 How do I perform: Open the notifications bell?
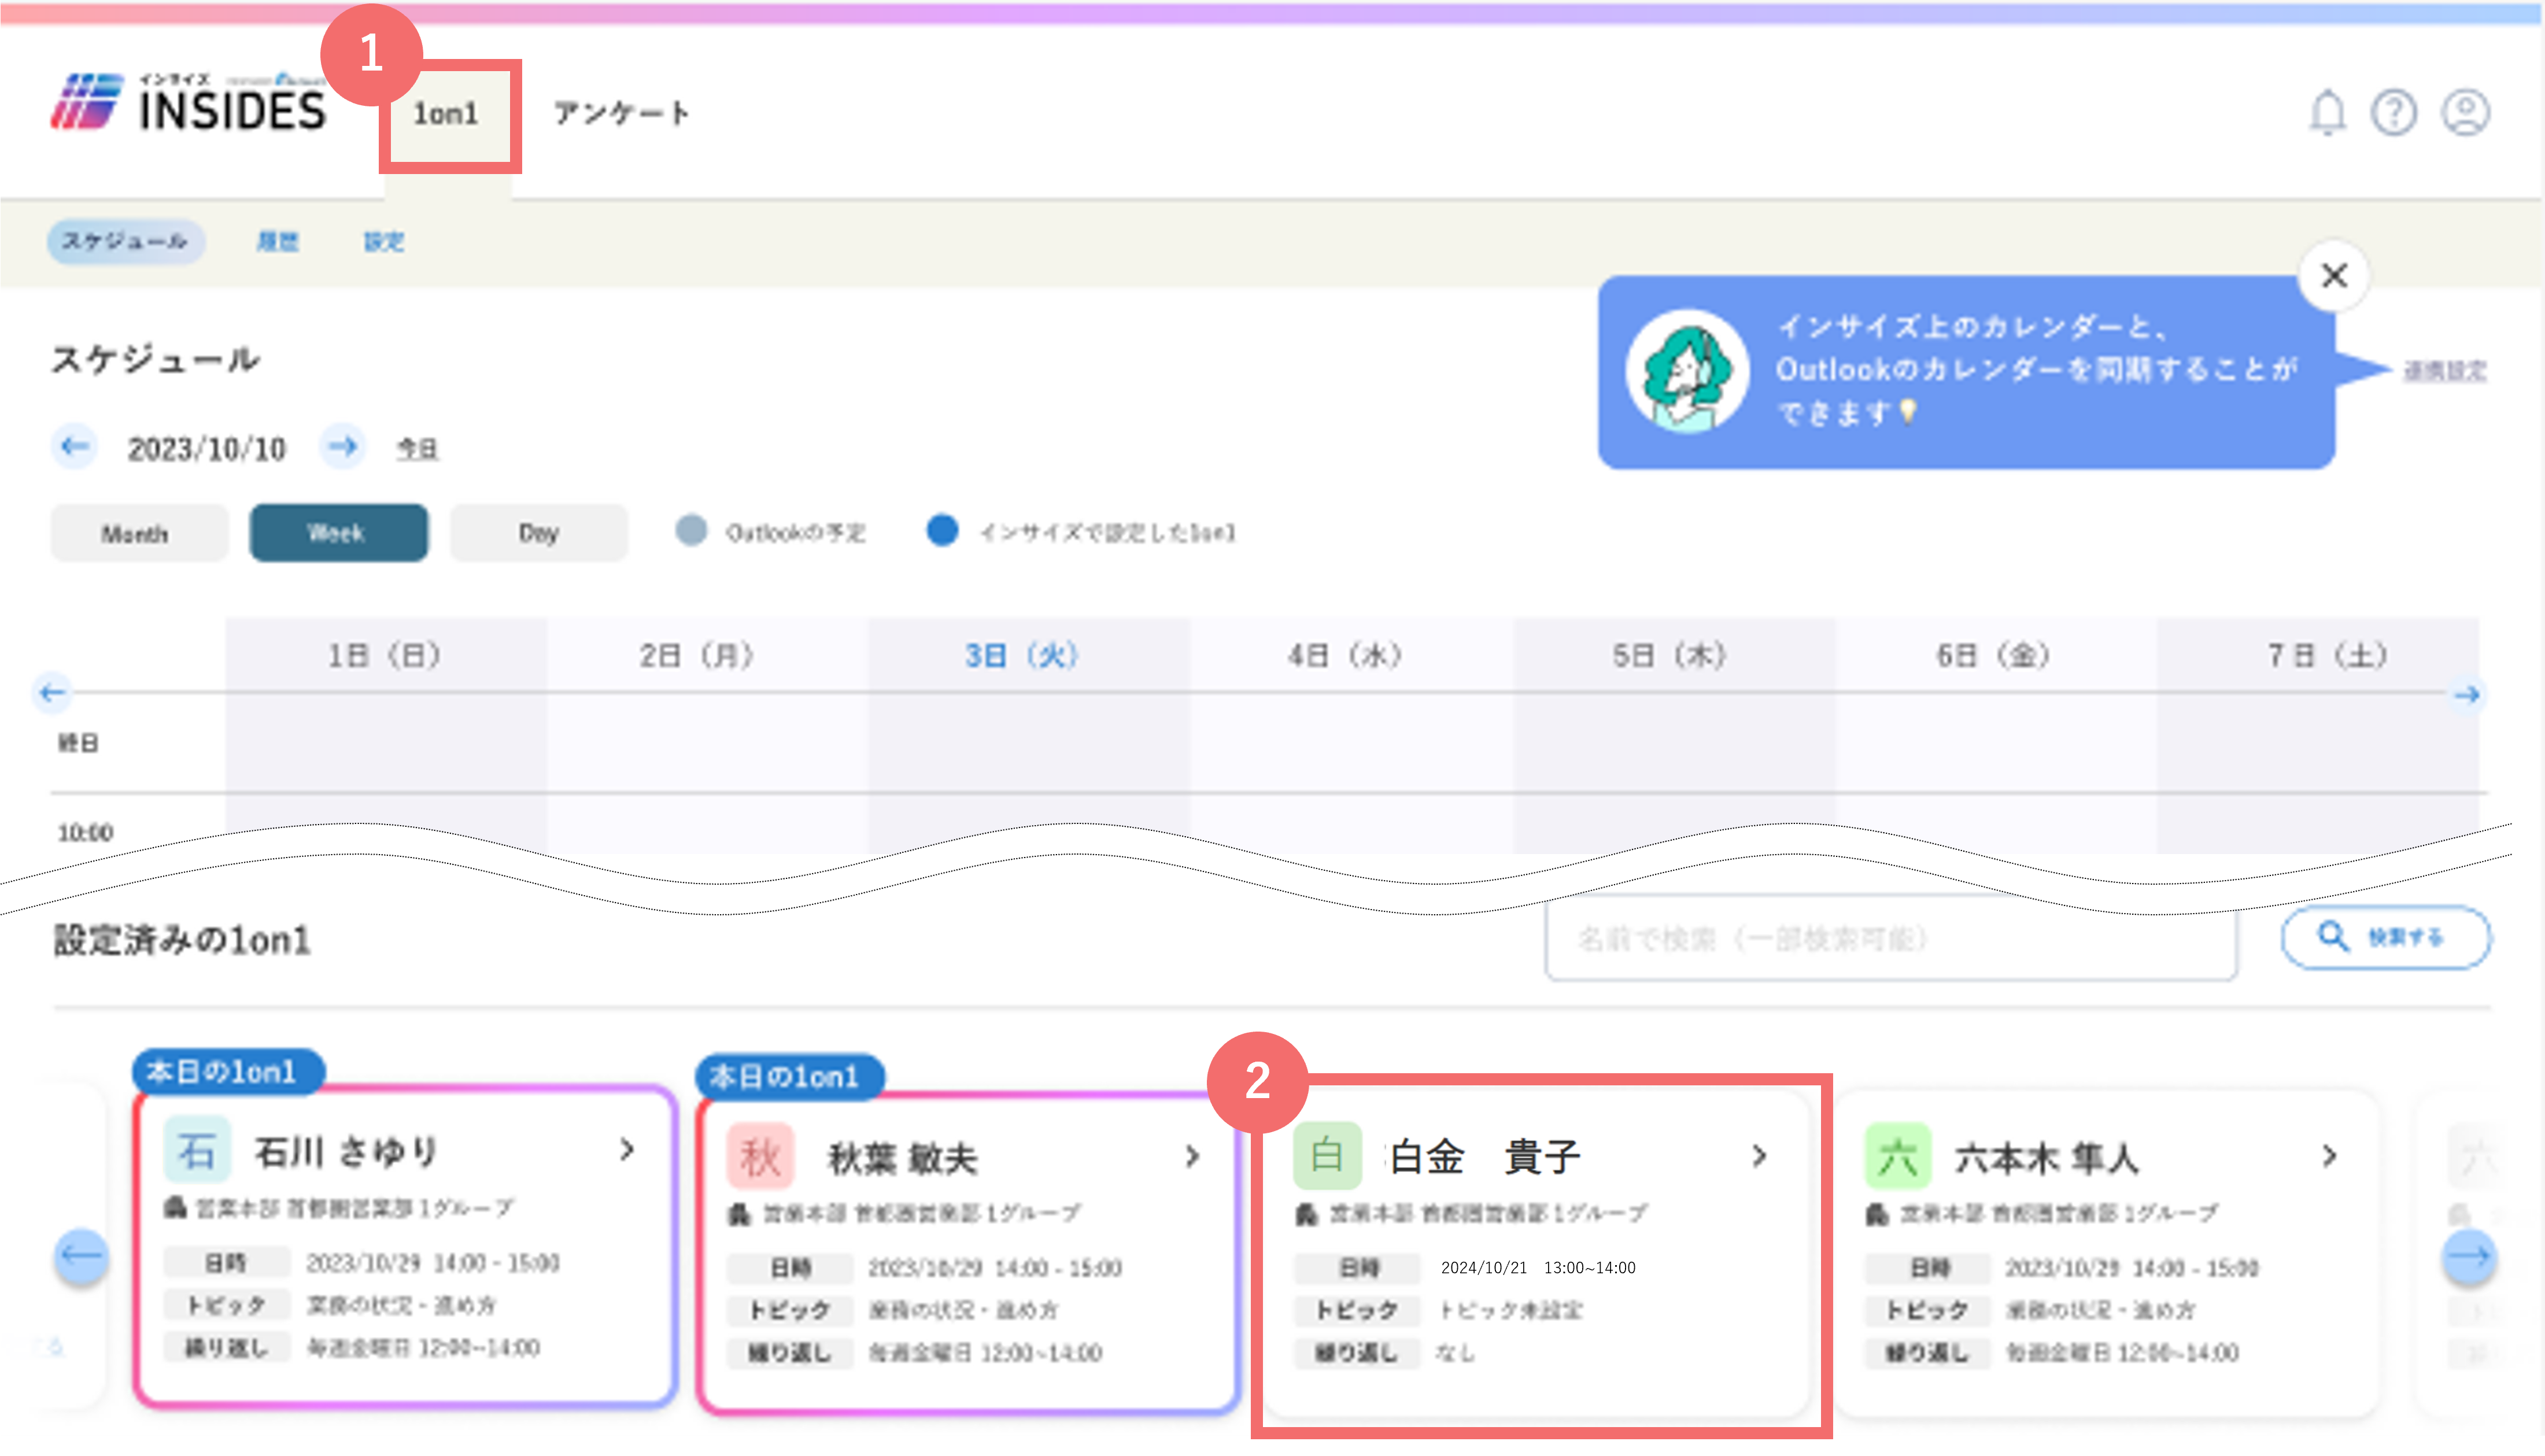pyautogui.click(x=2326, y=112)
